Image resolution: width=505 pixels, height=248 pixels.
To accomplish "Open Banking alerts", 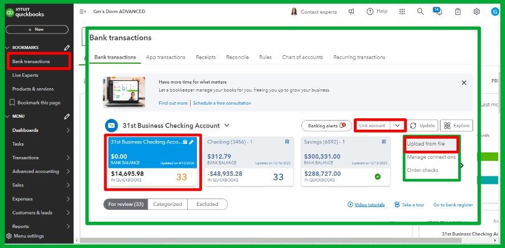I will (x=326, y=126).
